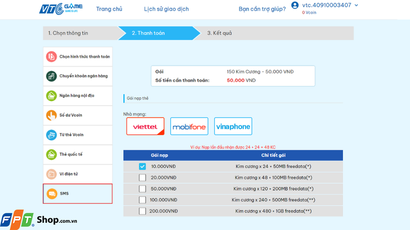
Task: Click the Ngân hàng nội địa icon
Action: tap(51, 96)
